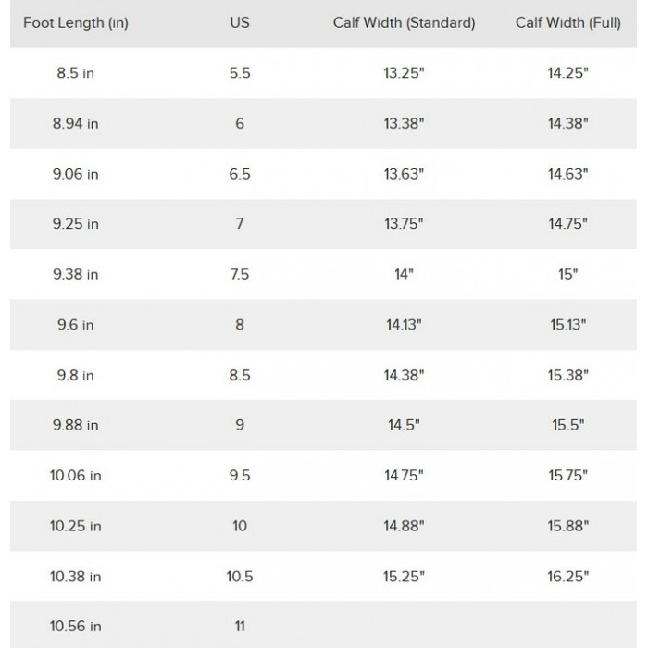Select US size 6 cell

click(240, 123)
